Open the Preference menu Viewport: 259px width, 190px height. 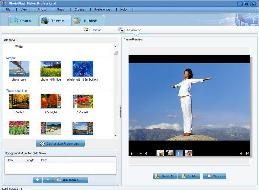coord(102,9)
